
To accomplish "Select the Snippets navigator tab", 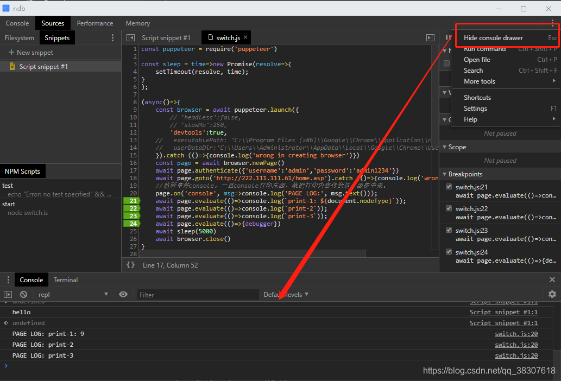I will (57, 38).
